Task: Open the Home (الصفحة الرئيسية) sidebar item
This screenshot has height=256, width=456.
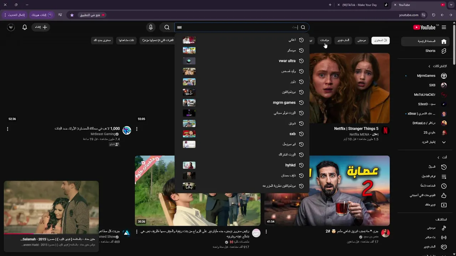Action: (425, 41)
